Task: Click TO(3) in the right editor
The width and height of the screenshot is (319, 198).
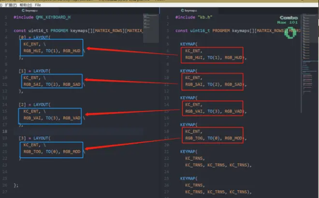Action: coord(214,111)
